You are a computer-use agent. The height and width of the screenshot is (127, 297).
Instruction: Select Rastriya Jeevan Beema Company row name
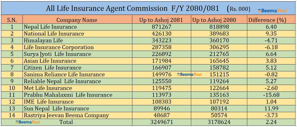(x=66, y=115)
